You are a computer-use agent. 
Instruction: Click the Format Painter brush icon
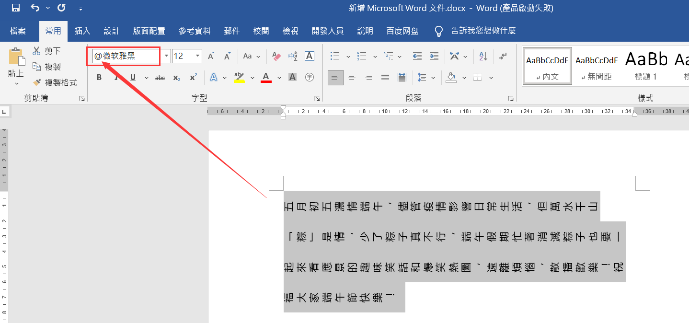coord(37,82)
